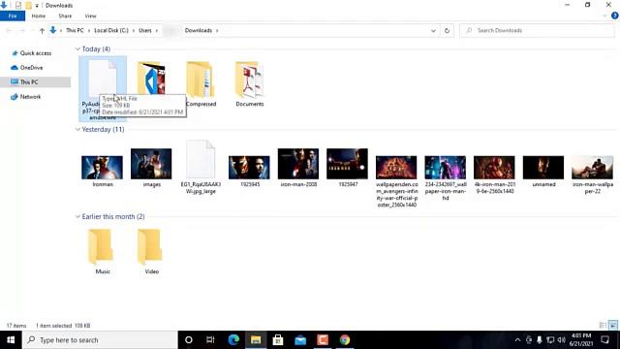Select the Video folder
The image size is (620, 349).
(151, 251)
